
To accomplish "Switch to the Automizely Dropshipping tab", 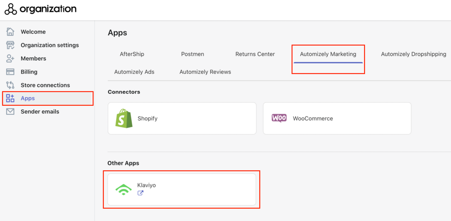I will point(414,54).
